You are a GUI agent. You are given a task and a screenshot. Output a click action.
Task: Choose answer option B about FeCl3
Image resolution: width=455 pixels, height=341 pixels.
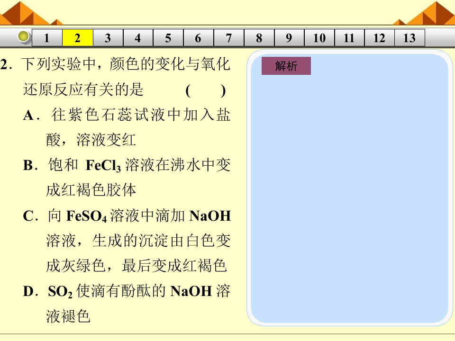point(127,178)
